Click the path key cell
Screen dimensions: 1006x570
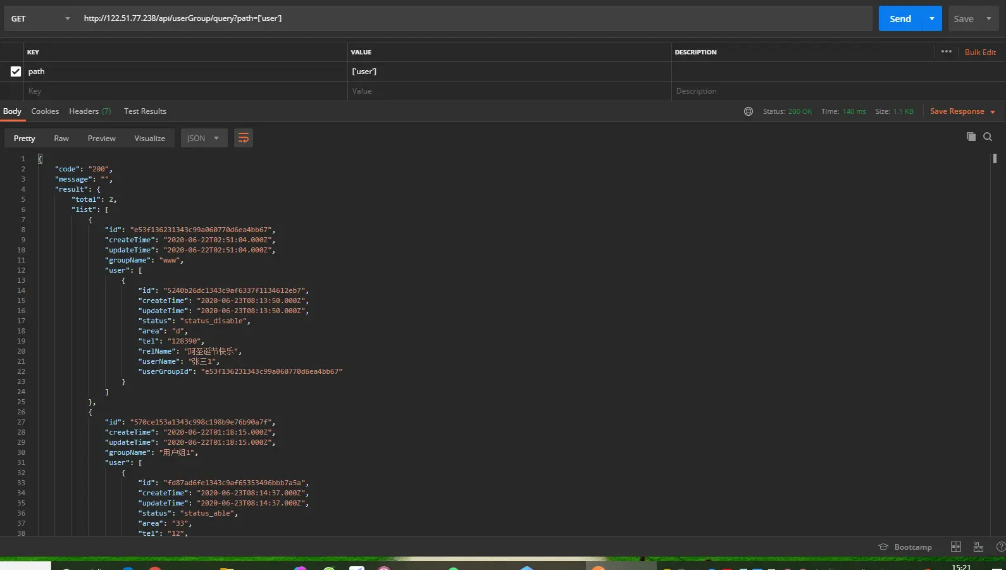(185, 71)
